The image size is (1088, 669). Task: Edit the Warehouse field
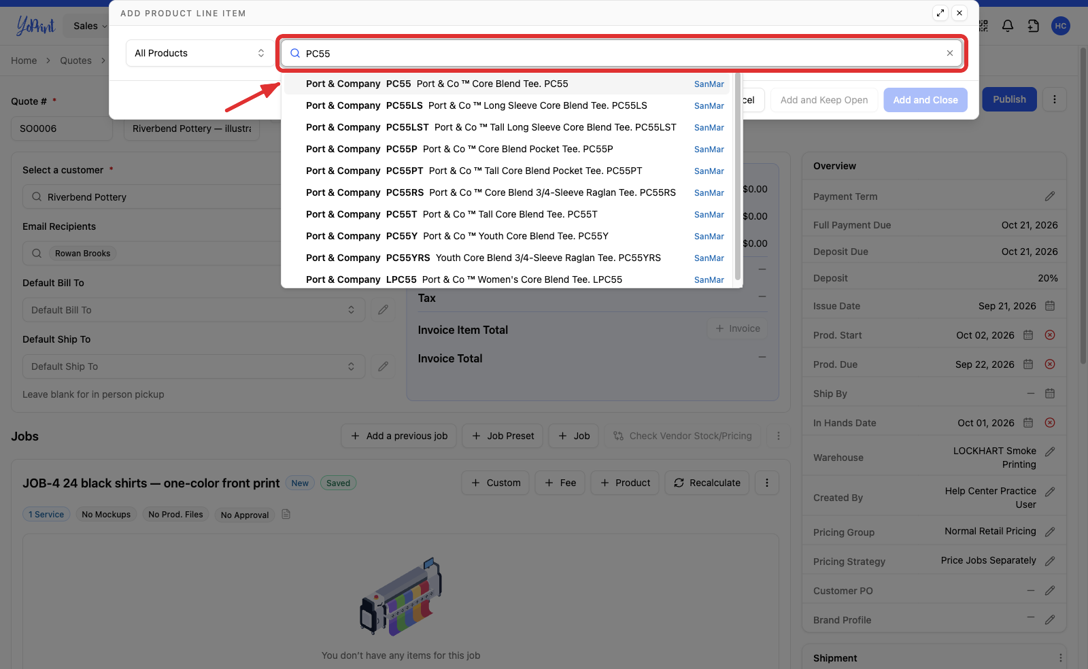coord(1050,451)
